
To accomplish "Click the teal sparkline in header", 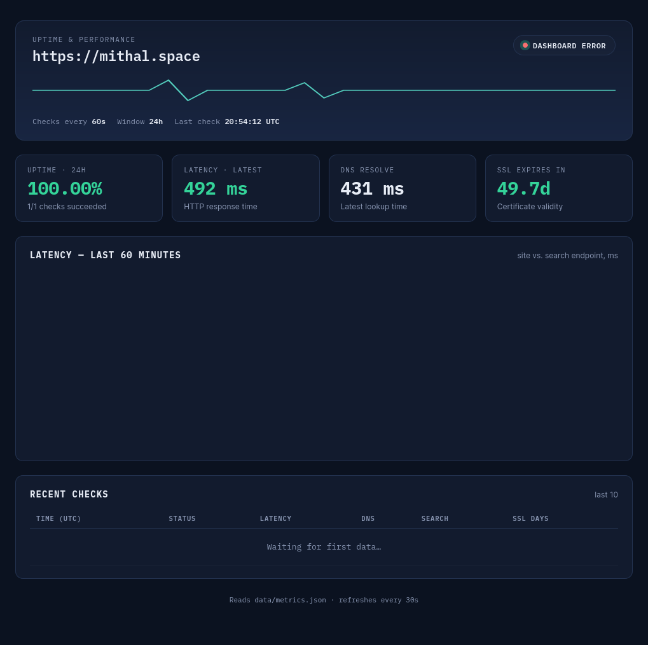I will point(324,90).
